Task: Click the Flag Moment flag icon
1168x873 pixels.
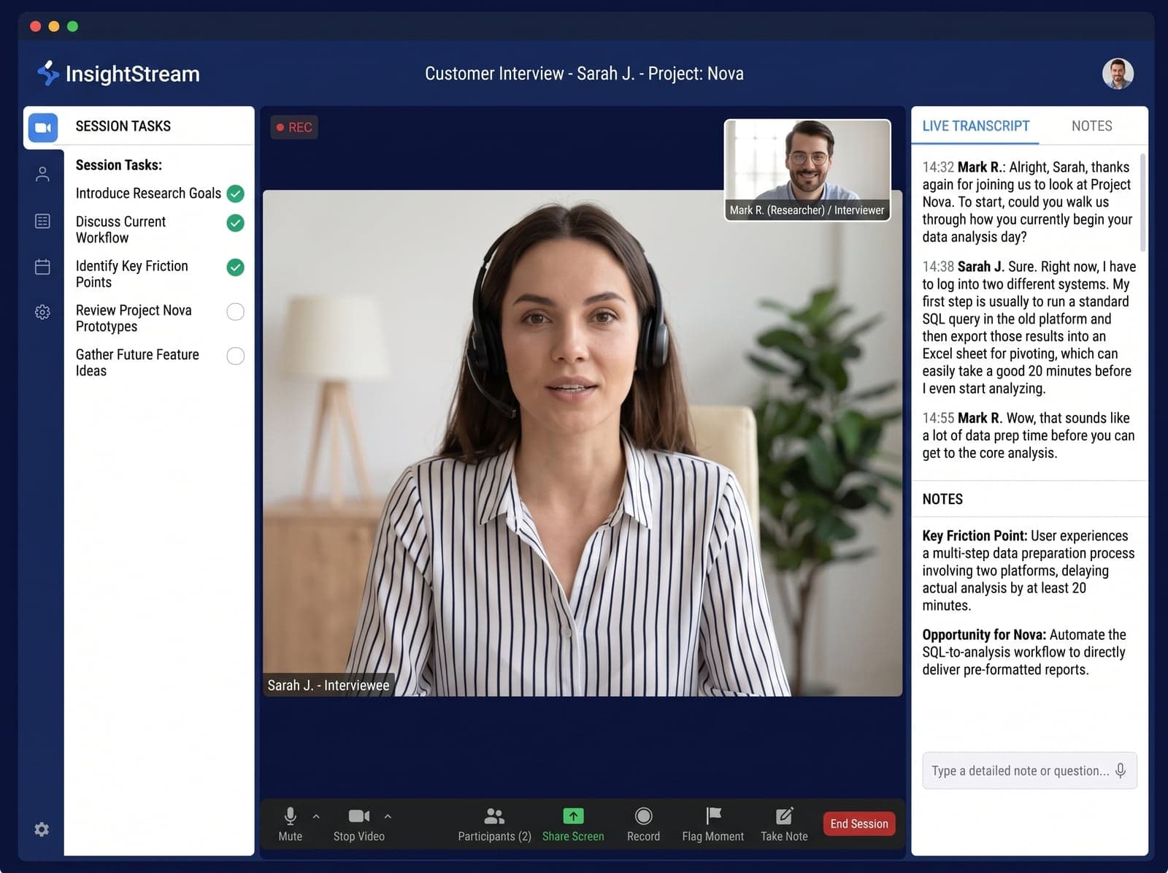Action: (713, 815)
